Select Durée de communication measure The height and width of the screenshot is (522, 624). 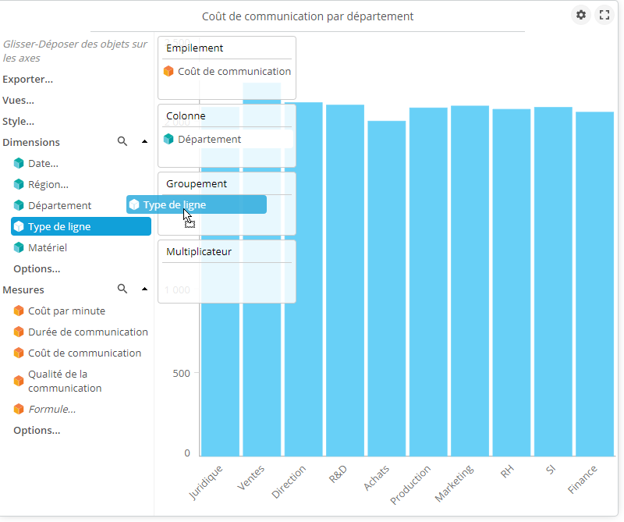pos(87,332)
